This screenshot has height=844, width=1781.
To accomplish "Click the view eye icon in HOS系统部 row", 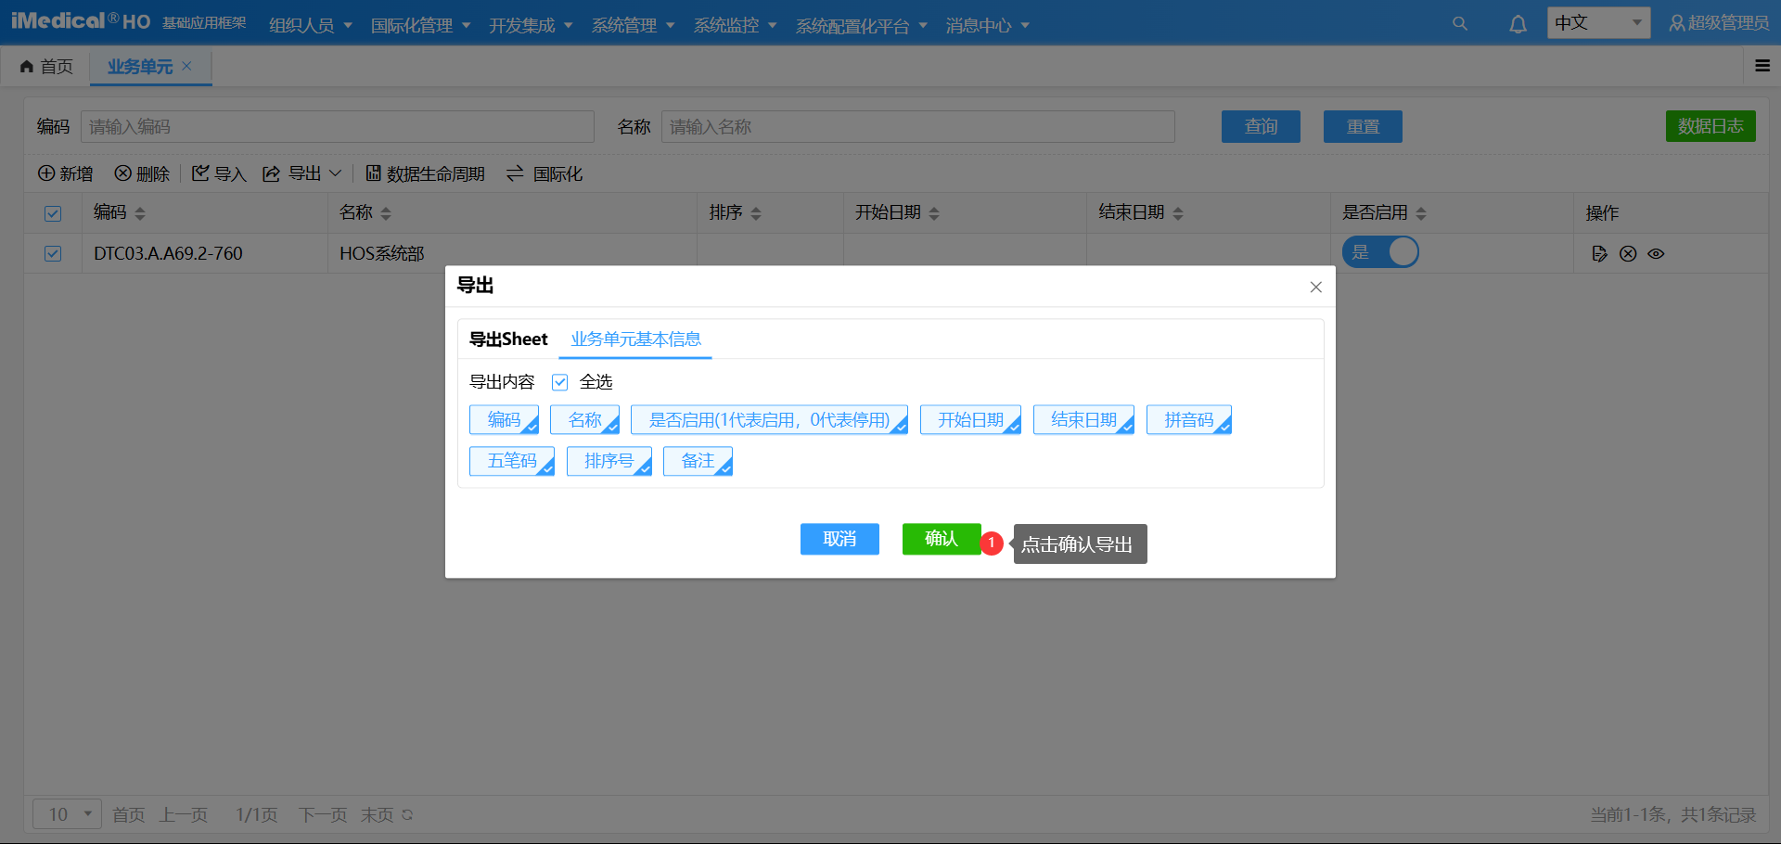I will tap(1656, 253).
